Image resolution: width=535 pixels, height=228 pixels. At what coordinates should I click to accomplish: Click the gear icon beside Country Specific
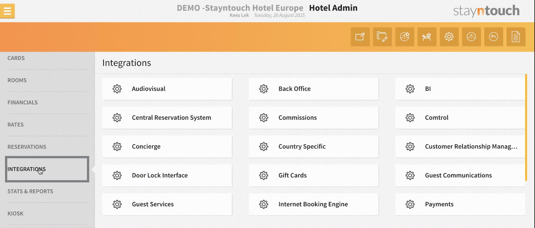click(264, 147)
